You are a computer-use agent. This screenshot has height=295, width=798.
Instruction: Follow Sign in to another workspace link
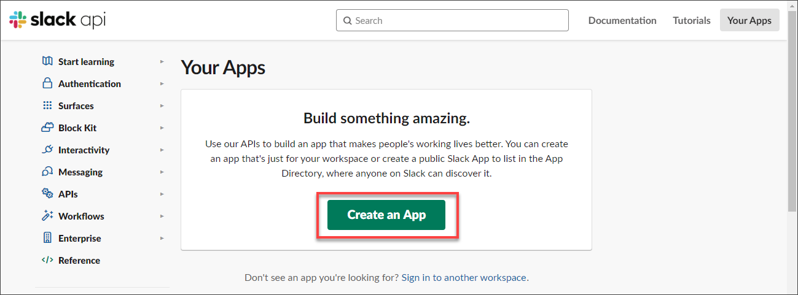[464, 277]
